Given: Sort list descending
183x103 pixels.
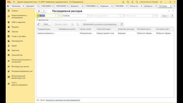Looking at the screenshot, I should coord(77,24).
